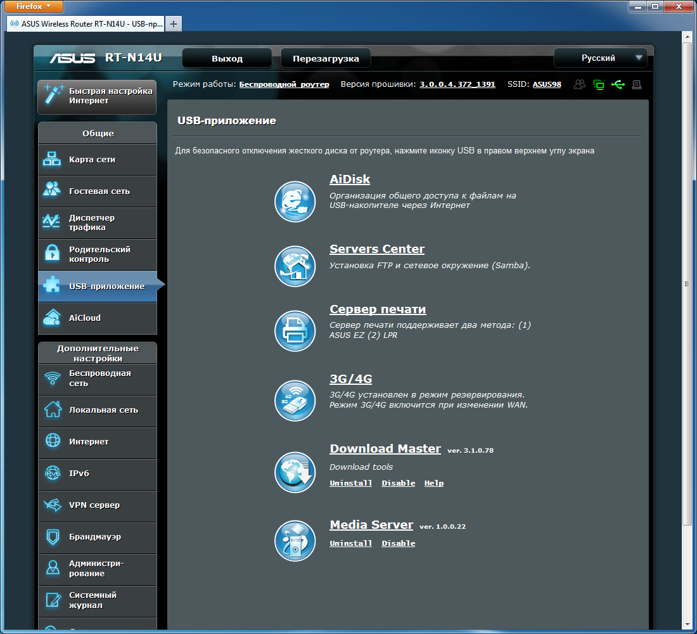This screenshot has width=697, height=634.
Task: Click the Брандмауэр shield icon
Action: tap(53, 536)
